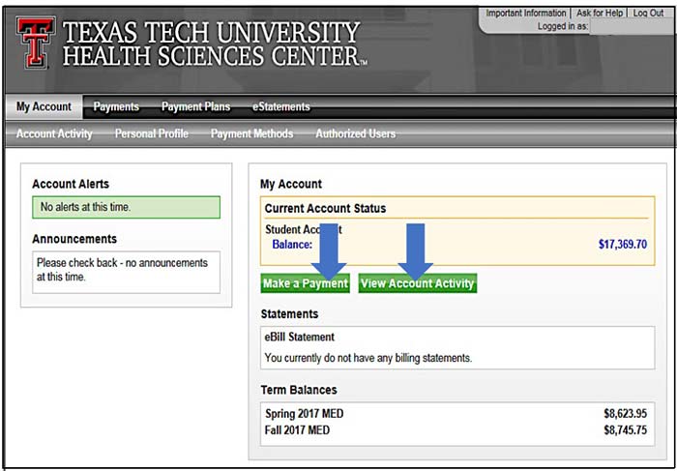
Task: Select Account Activity in the submenu
Action: 54,133
